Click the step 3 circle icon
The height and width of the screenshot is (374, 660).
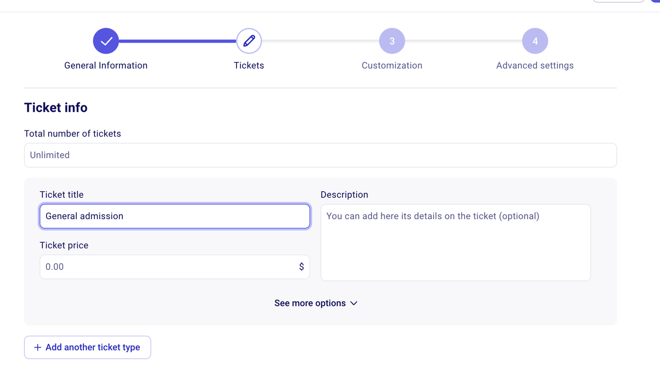pyautogui.click(x=392, y=41)
